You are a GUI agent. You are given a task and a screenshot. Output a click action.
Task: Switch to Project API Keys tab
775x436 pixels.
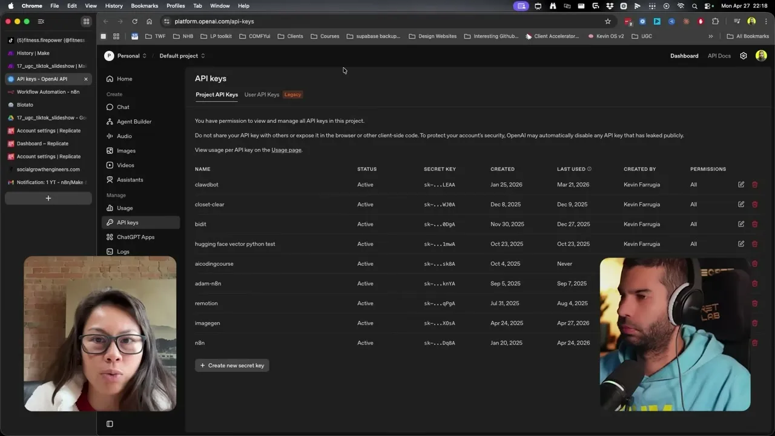tap(217, 94)
